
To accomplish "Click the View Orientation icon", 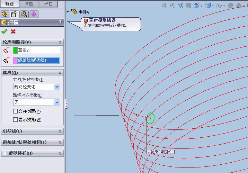I will click(196, 6).
